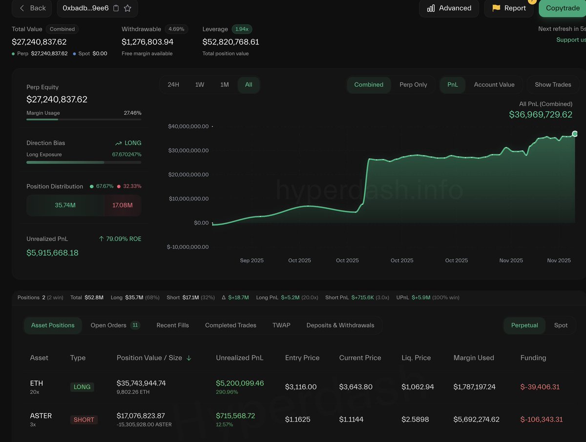Click the sort arrow beside Position Value

click(x=189, y=358)
